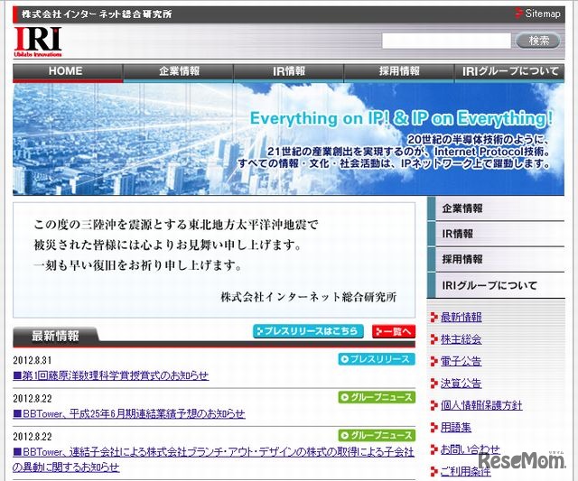Click the 最新情報 section heading tab

(55, 336)
